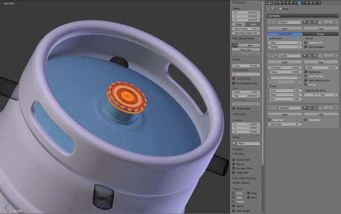The height and width of the screenshot is (214, 341).
Task: Remove the Solidify modifier
Action: point(336,56)
